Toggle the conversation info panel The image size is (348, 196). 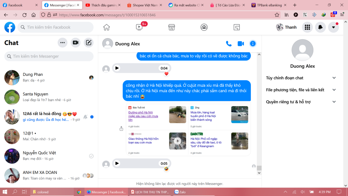click(253, 44)
